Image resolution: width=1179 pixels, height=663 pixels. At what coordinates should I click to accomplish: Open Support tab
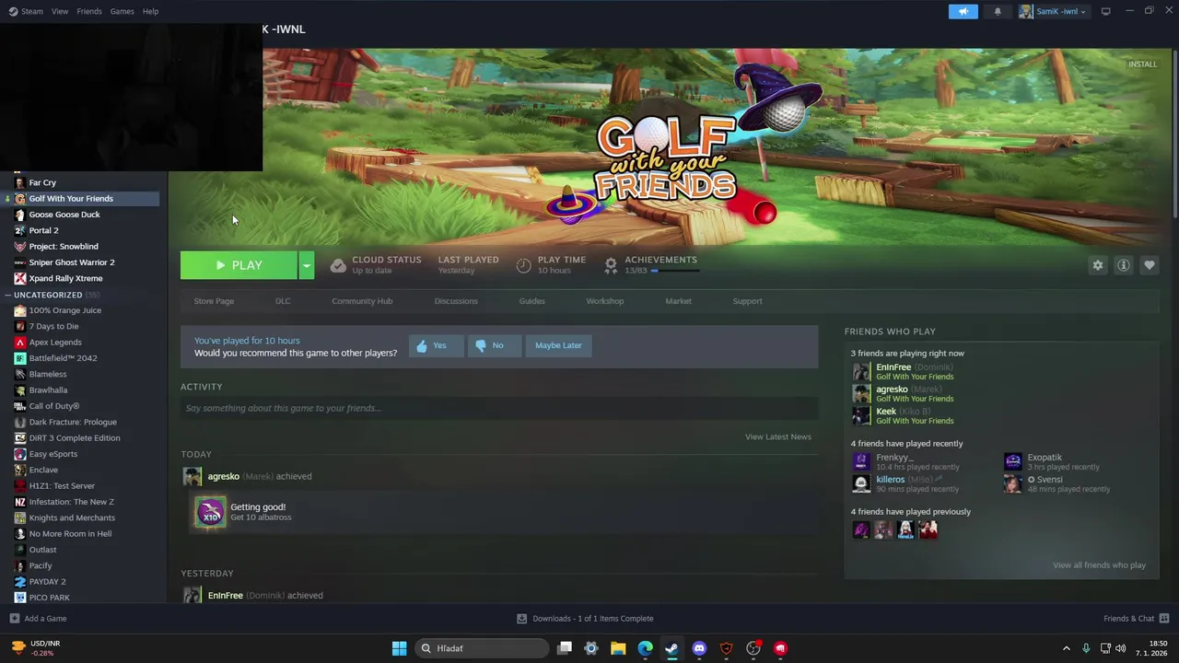point(747,301)
